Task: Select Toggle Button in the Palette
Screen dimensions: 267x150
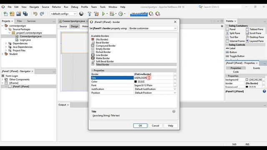Action: (235, 56)
